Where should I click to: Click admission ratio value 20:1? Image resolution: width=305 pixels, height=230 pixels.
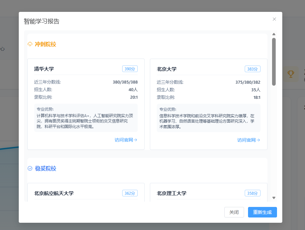coord(134,97)
